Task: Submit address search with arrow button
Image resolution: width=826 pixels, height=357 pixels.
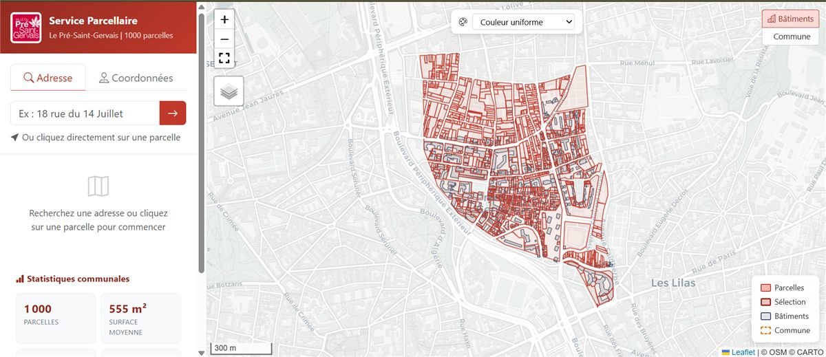Action: [x=173, y=113]
